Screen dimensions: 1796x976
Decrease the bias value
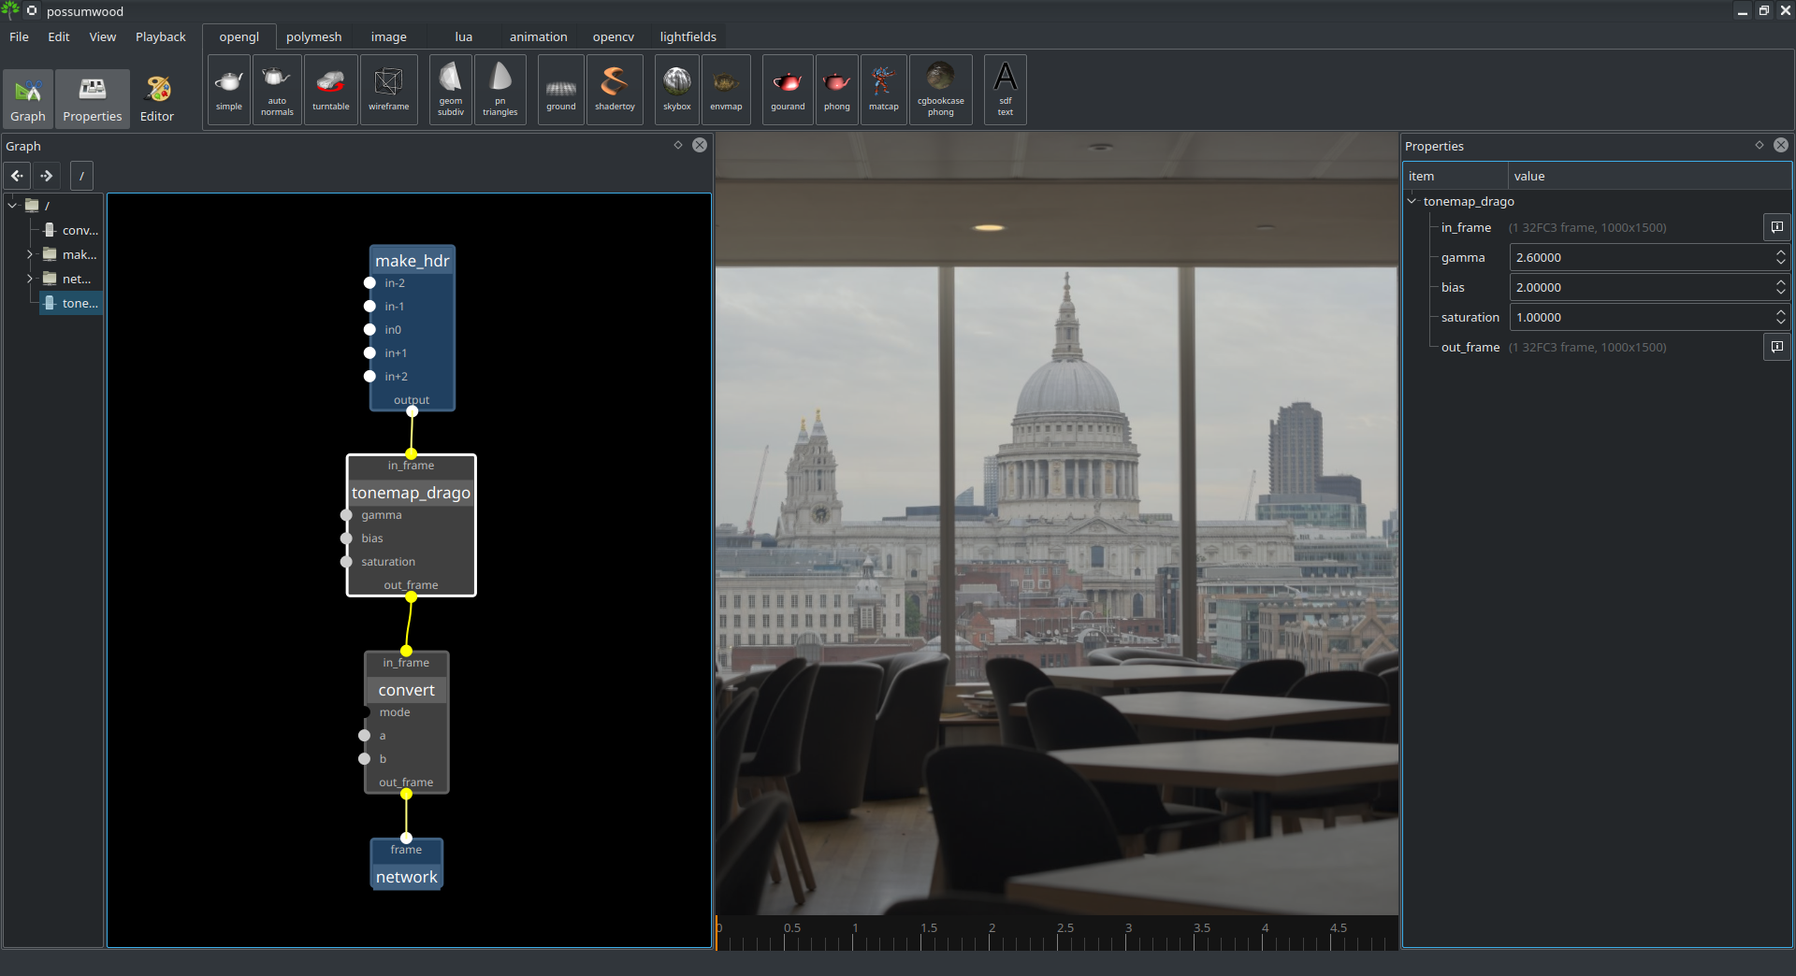coord(1781,293)
